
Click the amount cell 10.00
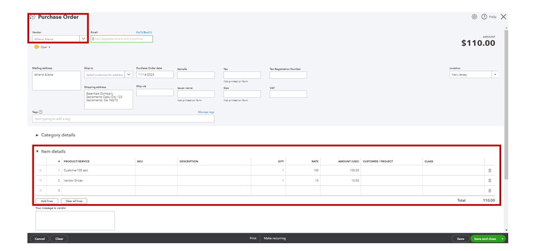coord(341,181)
